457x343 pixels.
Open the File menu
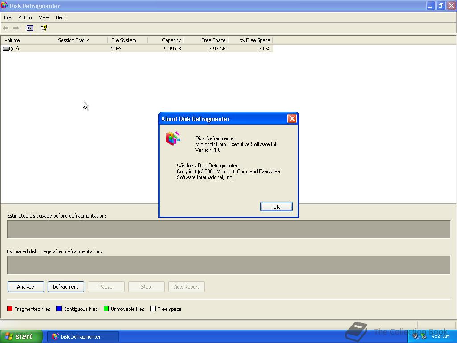(8, 17)
